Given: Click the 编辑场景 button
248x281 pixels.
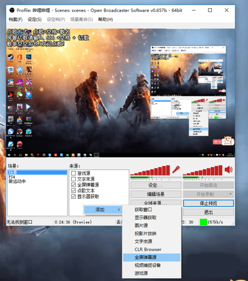Looking at the screenshot, I should click(x=156, y=194).
